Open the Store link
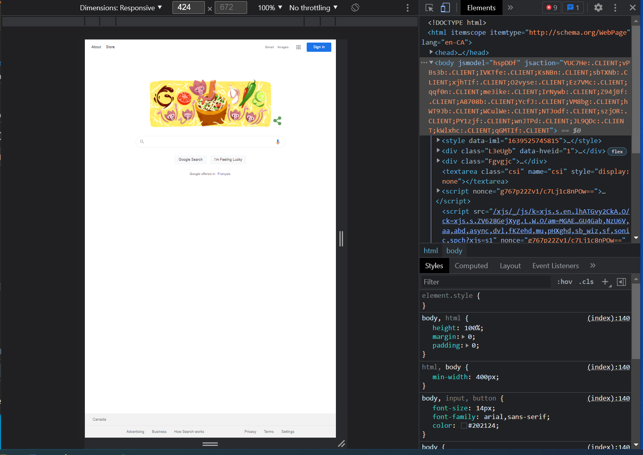 pos(111,47)
